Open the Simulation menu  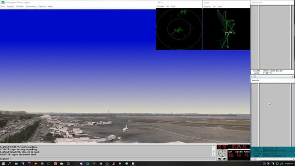tap(31, 6)
